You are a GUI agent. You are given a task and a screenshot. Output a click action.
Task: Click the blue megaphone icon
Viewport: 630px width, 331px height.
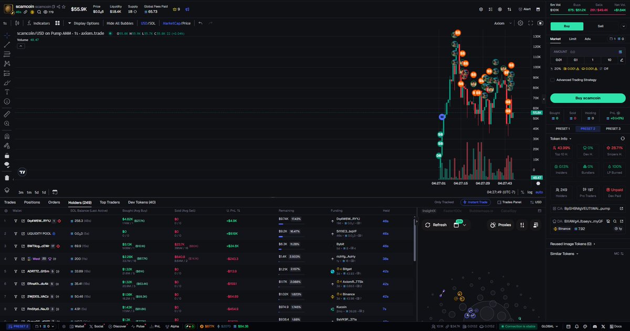pos(187,9)
